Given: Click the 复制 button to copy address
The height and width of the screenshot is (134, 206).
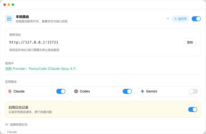Looking at the screenshot, I should coord(190,42).
